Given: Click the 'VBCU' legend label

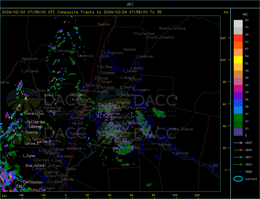Looking at the screenshot, I should pos(248,165).
